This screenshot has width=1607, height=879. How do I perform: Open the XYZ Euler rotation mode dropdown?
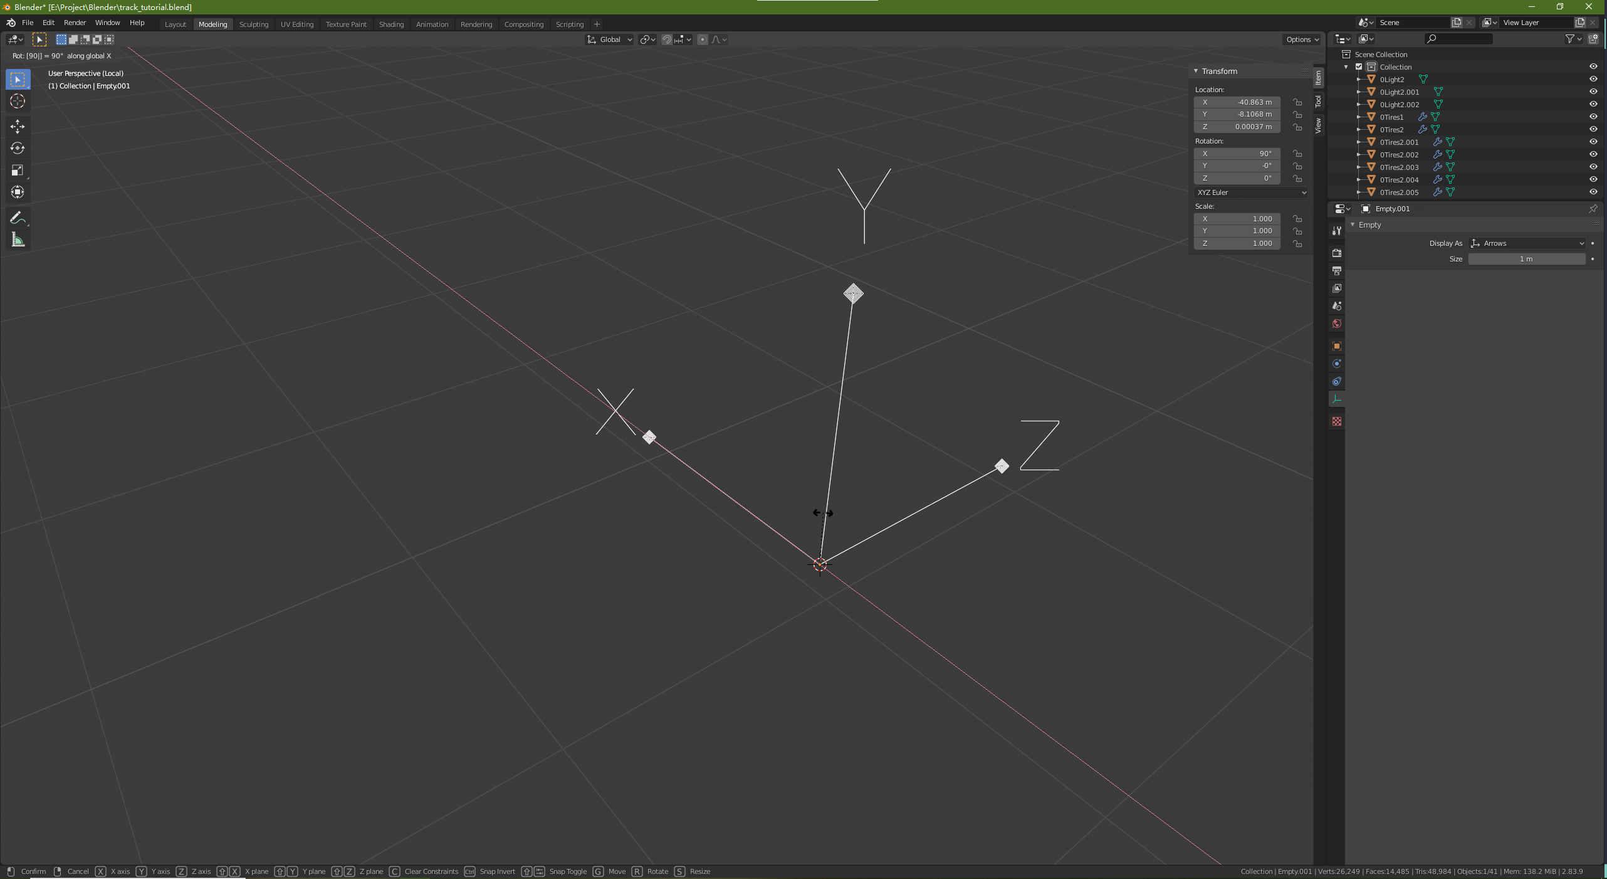tap(1251, 192)
